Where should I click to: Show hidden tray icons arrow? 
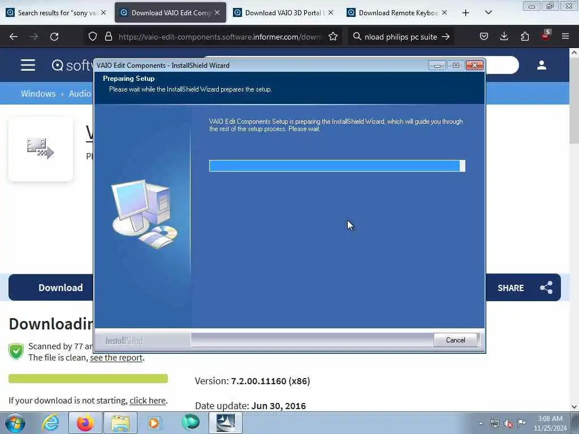(481, 423)
